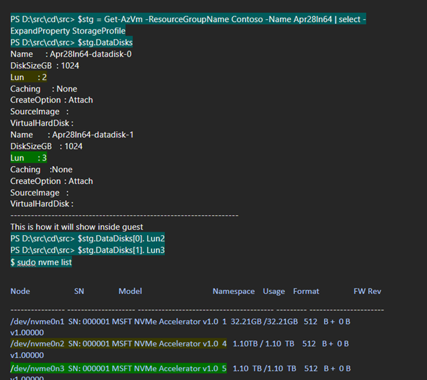This screenshot has height=380, width=427.
Task: Click the '$stg.DataDisks' command line
Action: click(x=72, y=42)
